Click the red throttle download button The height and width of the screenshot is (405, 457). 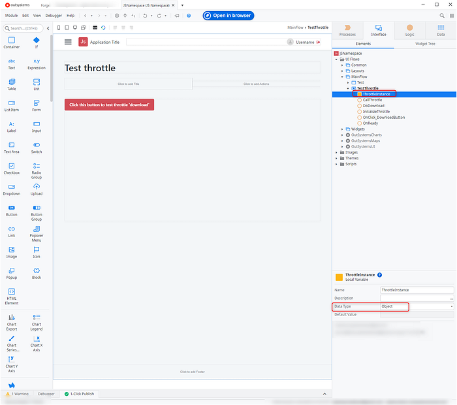pos(110,105)
